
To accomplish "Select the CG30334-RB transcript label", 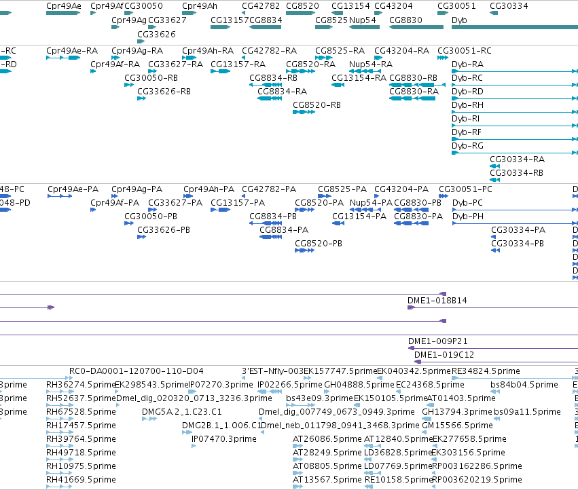I will click(516, 173).
